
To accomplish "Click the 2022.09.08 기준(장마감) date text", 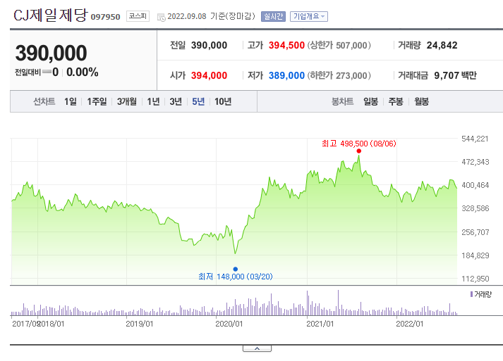I will 211,16.
